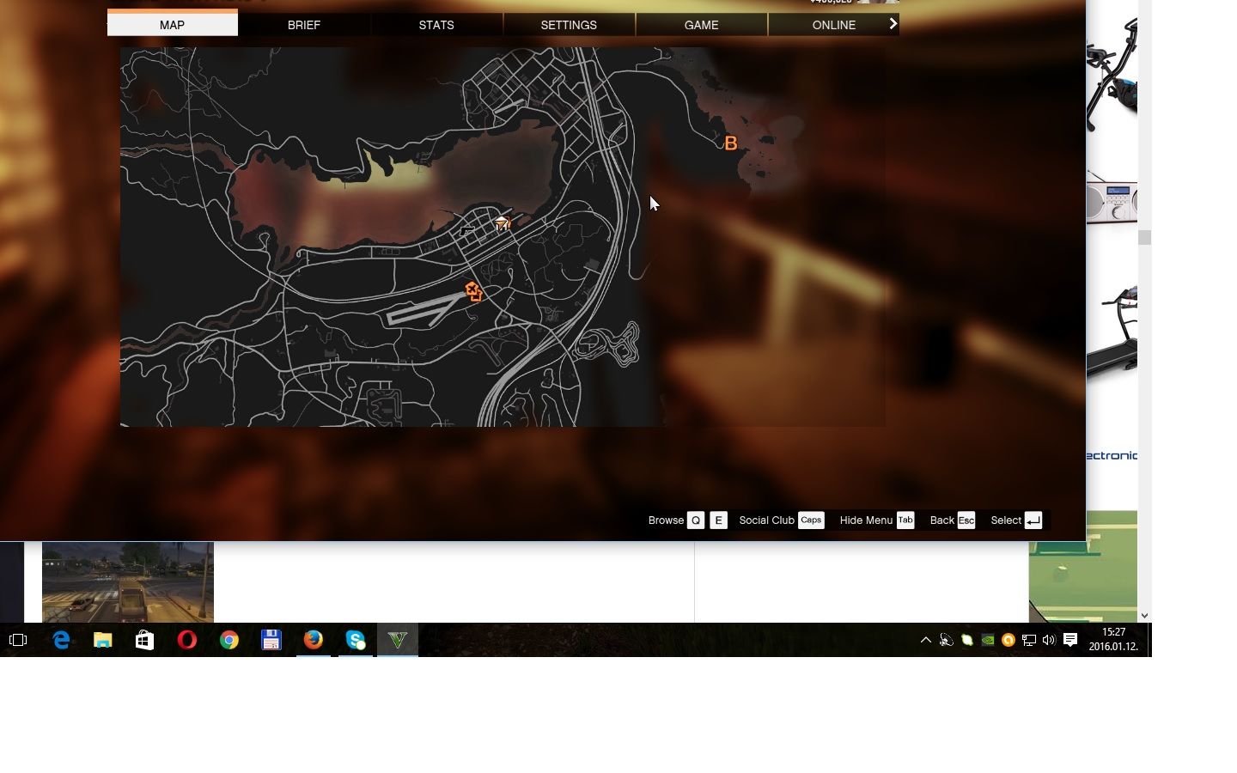Open the Windows Store taskbar icon
This screenshot has height=773, width=1237.
[x=144, y=640]
